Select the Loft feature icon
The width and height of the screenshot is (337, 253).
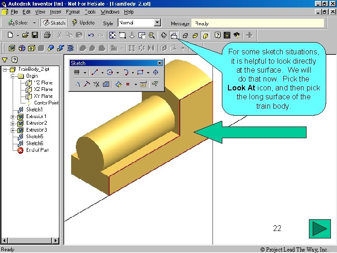coord(51,48)
